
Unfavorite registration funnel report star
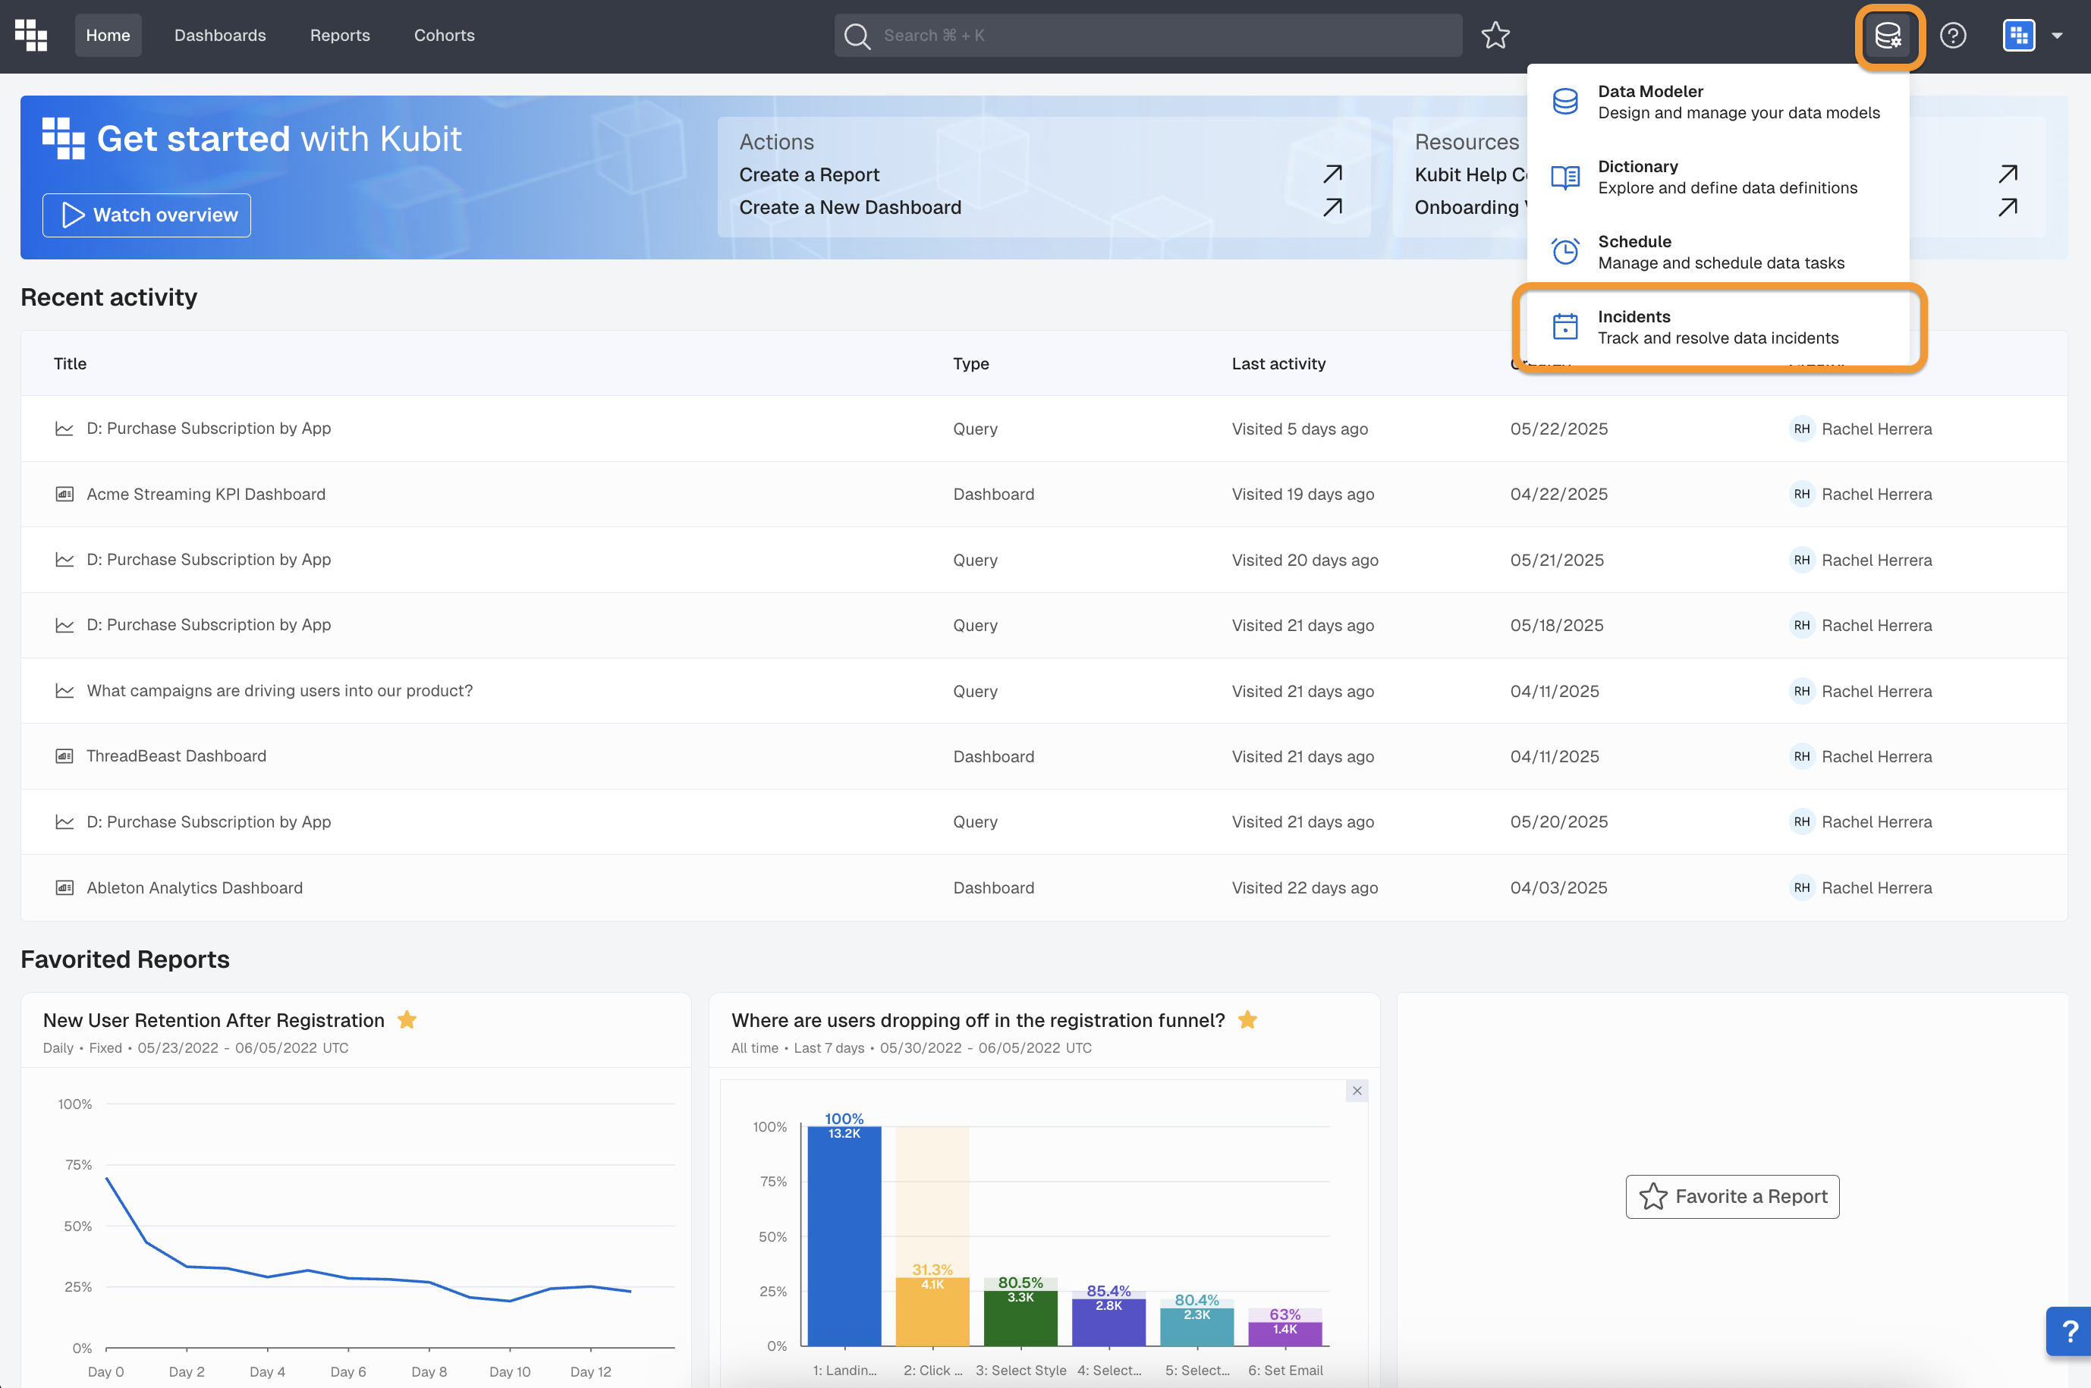[x=1247, y=1019]
